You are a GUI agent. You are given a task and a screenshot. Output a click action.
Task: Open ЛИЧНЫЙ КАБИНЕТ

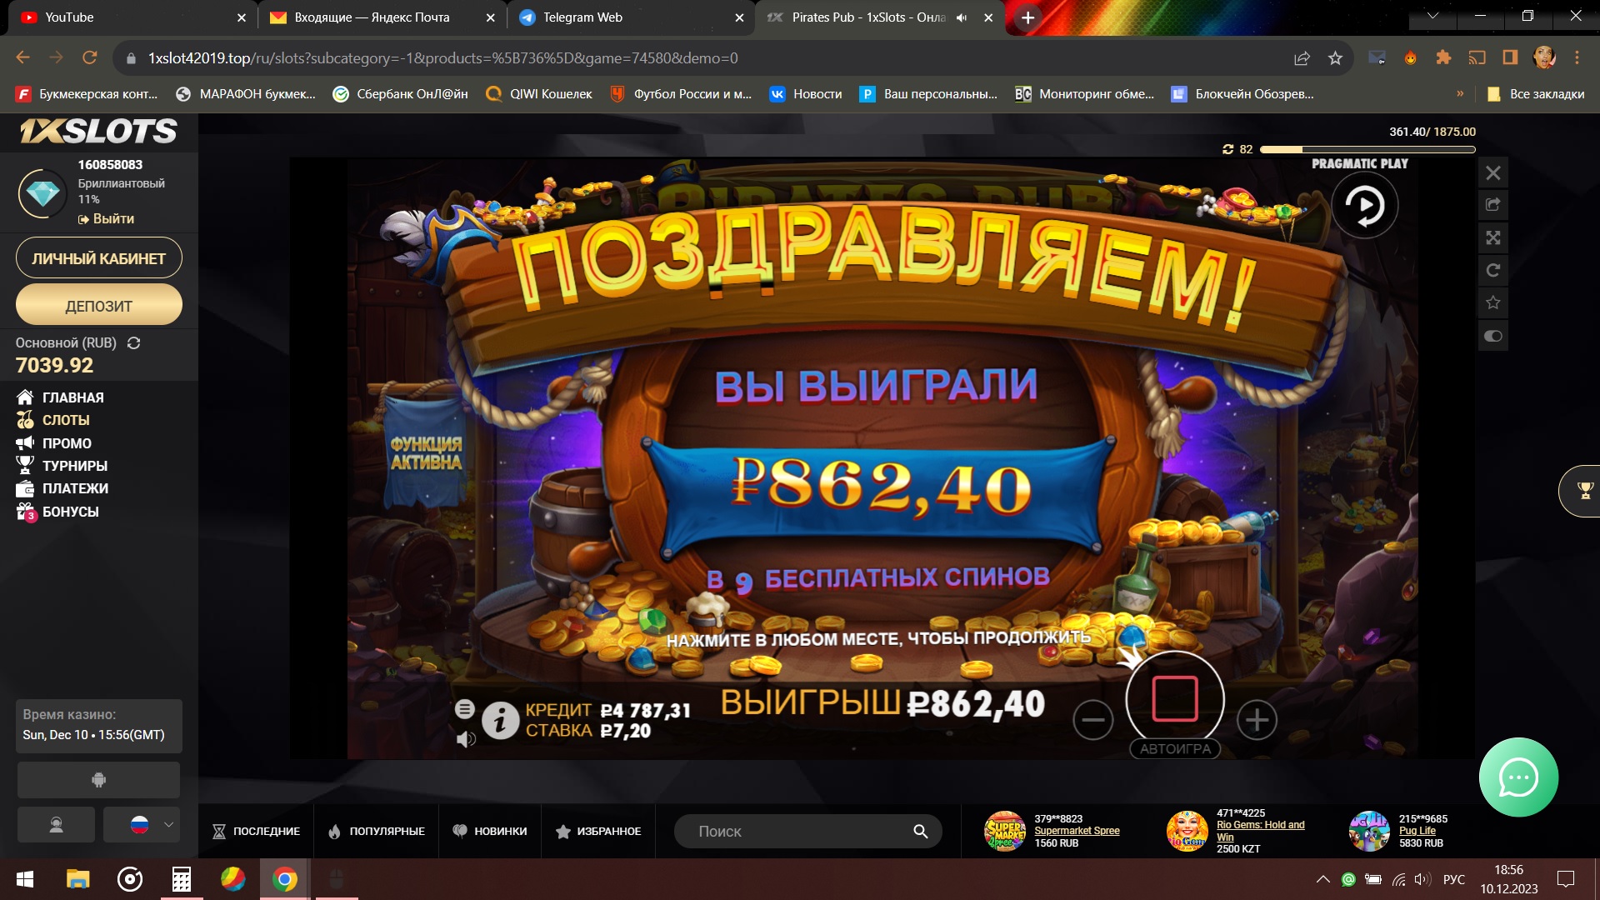click(98, 259)
